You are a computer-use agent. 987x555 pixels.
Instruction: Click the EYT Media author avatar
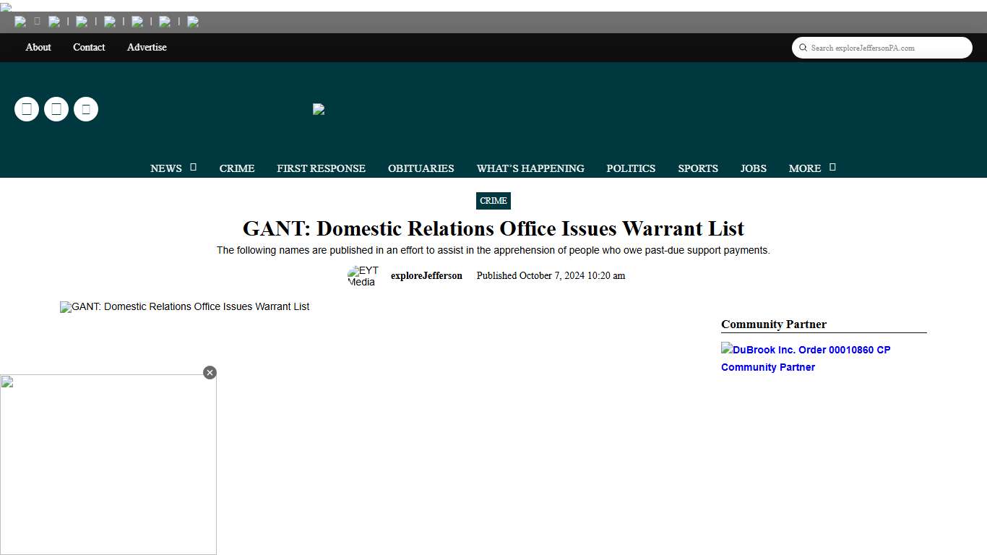point(363,276)
